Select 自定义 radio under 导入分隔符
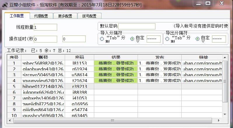233x128 pixels. pos(132,39)
